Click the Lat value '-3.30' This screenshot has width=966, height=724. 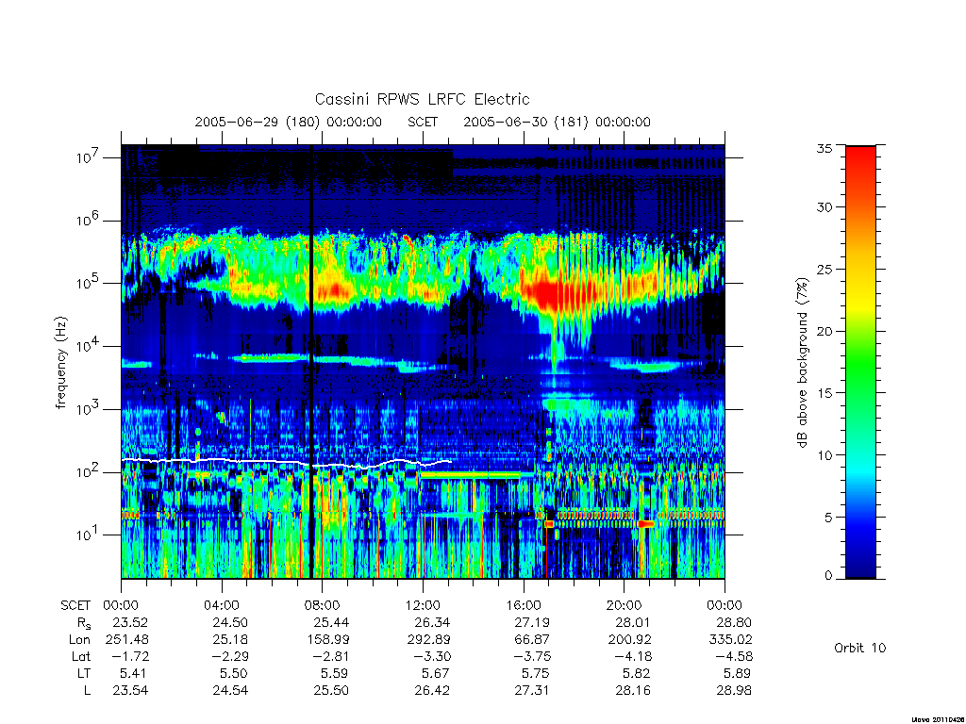(432, 656)
